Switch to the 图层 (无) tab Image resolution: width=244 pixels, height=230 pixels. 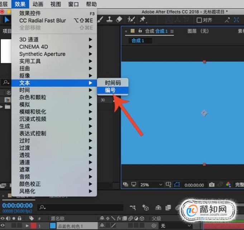coord(198,31)
